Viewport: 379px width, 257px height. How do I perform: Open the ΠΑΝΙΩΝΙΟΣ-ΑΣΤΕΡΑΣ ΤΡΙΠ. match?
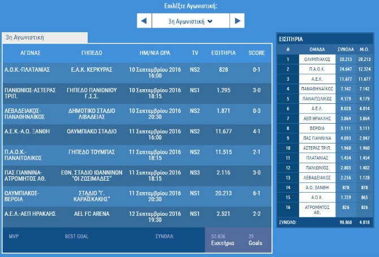click(x=27, y=93)
